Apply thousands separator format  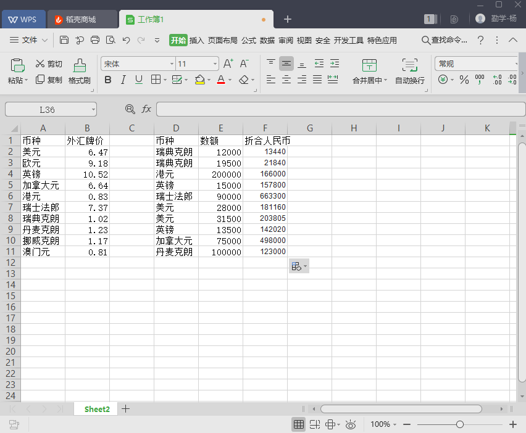pyautogui.click(x=480, y=80)
